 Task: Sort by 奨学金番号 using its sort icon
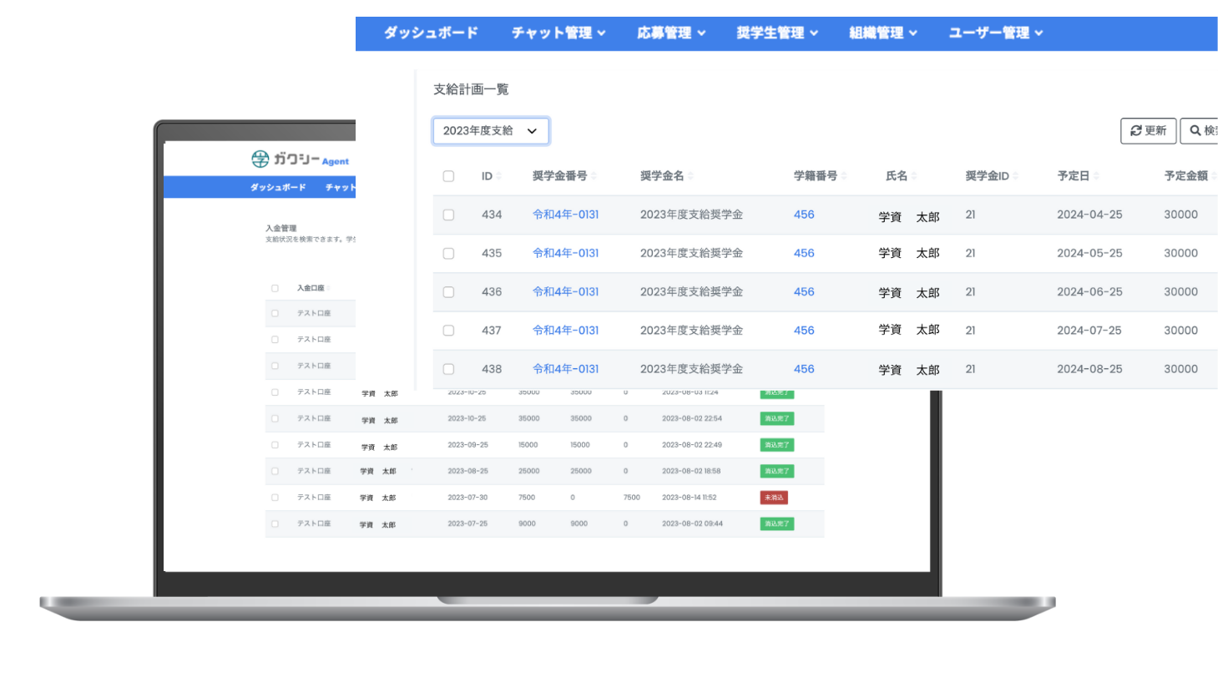pyautogui.click(x=594, y=176)
